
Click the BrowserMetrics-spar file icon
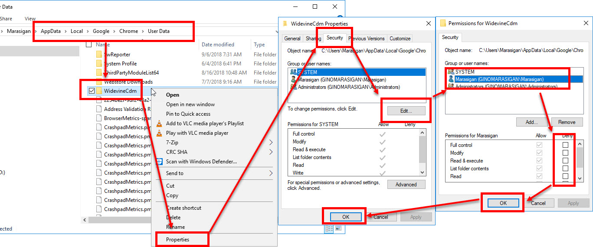(x=98, y=118)
